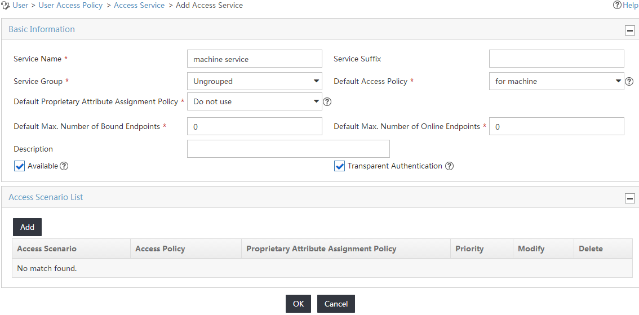The width and height of the screenshot is (639, 315).
Task: Show help for Default Access Policy
Action: (x=629, y=82)
